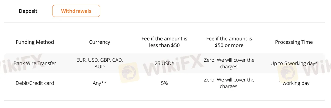Select the '1 working day' cell
This screenshot has width=331, height=108.
[294, 83]
